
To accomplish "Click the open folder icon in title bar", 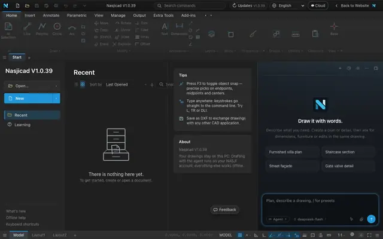I will [x=27, y=5].
